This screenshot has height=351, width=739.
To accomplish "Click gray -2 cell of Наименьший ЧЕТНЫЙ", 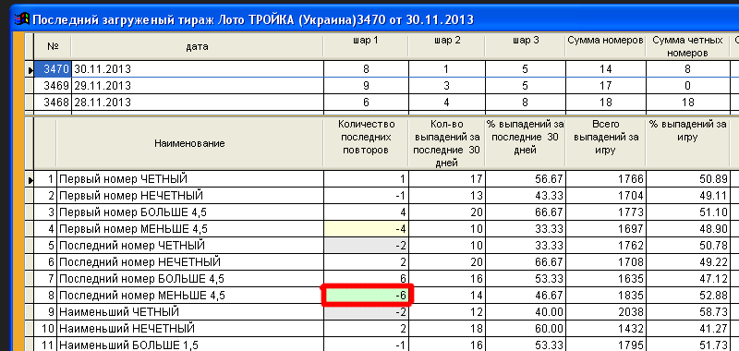I will pyautogui.click(x=366, y=312).
